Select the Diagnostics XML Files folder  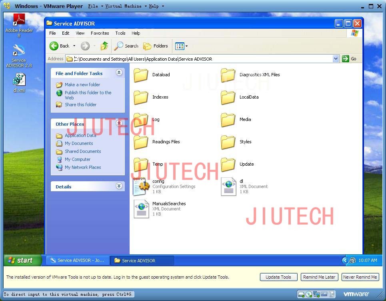point(251,75)
